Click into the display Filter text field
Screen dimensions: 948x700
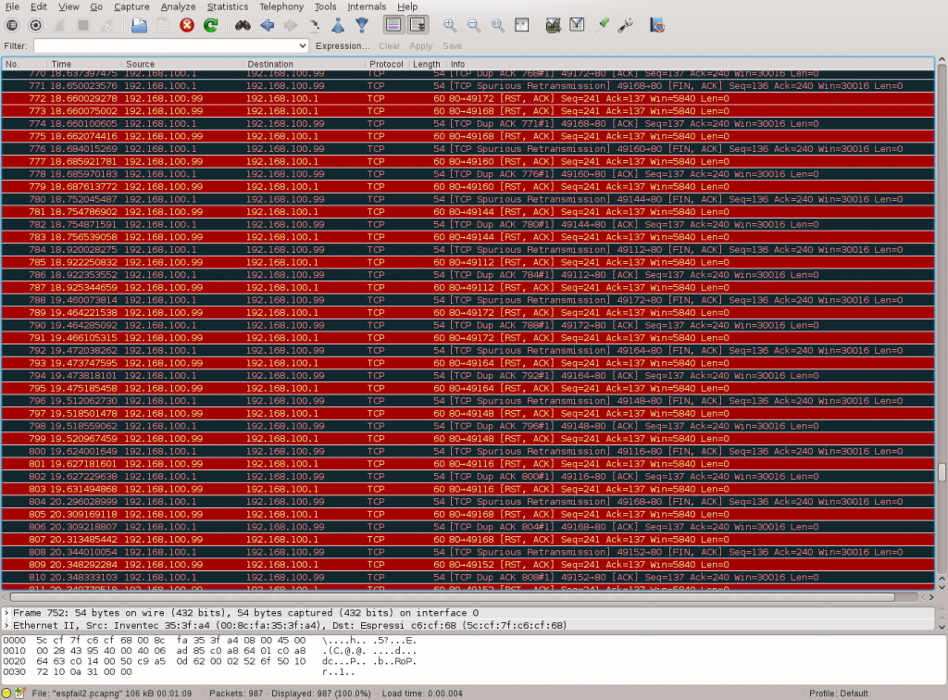click(167, 45)
